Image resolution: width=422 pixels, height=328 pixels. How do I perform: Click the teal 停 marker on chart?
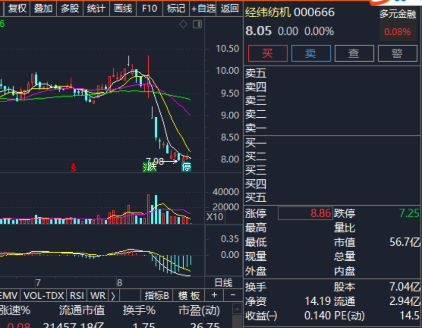[187, 167]
